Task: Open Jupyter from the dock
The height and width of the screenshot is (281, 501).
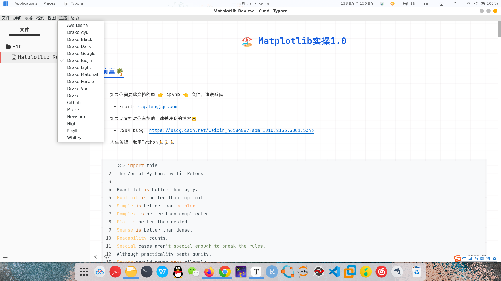Action: (x=303, y=272)
